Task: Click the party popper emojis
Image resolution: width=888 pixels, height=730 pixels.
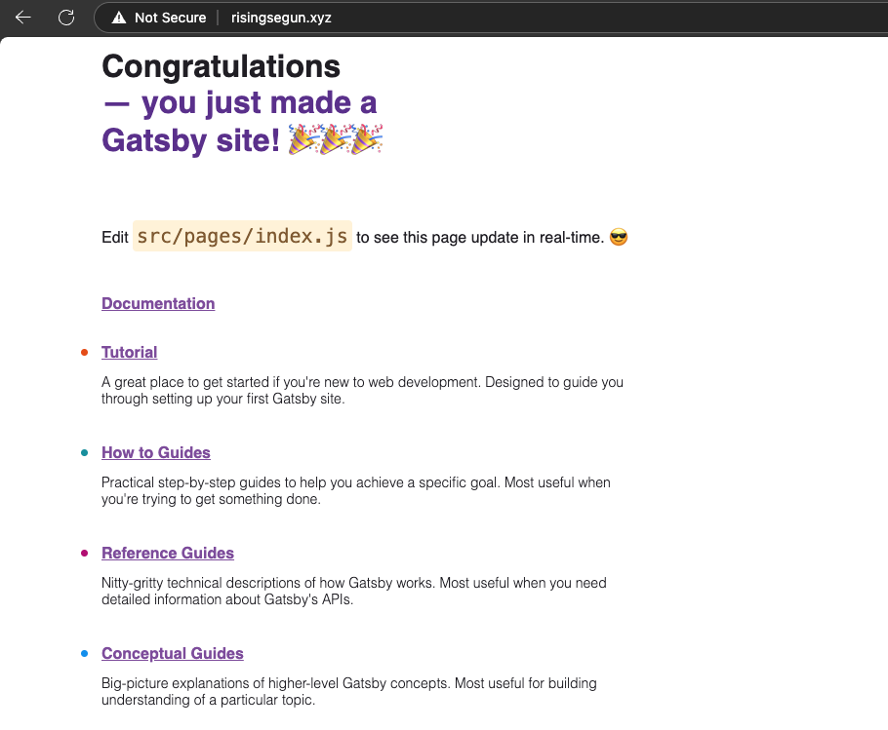Action: (x=336, y=139)
